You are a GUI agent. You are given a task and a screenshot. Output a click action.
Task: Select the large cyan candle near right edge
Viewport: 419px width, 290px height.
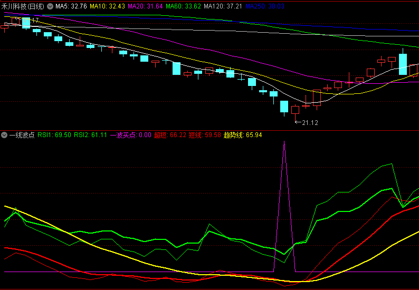[x=403, y=64]
